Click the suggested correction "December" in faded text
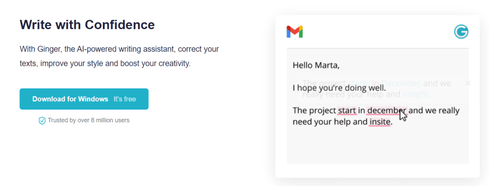The height and width of the screenshot is (186, 489). point(401,83)
